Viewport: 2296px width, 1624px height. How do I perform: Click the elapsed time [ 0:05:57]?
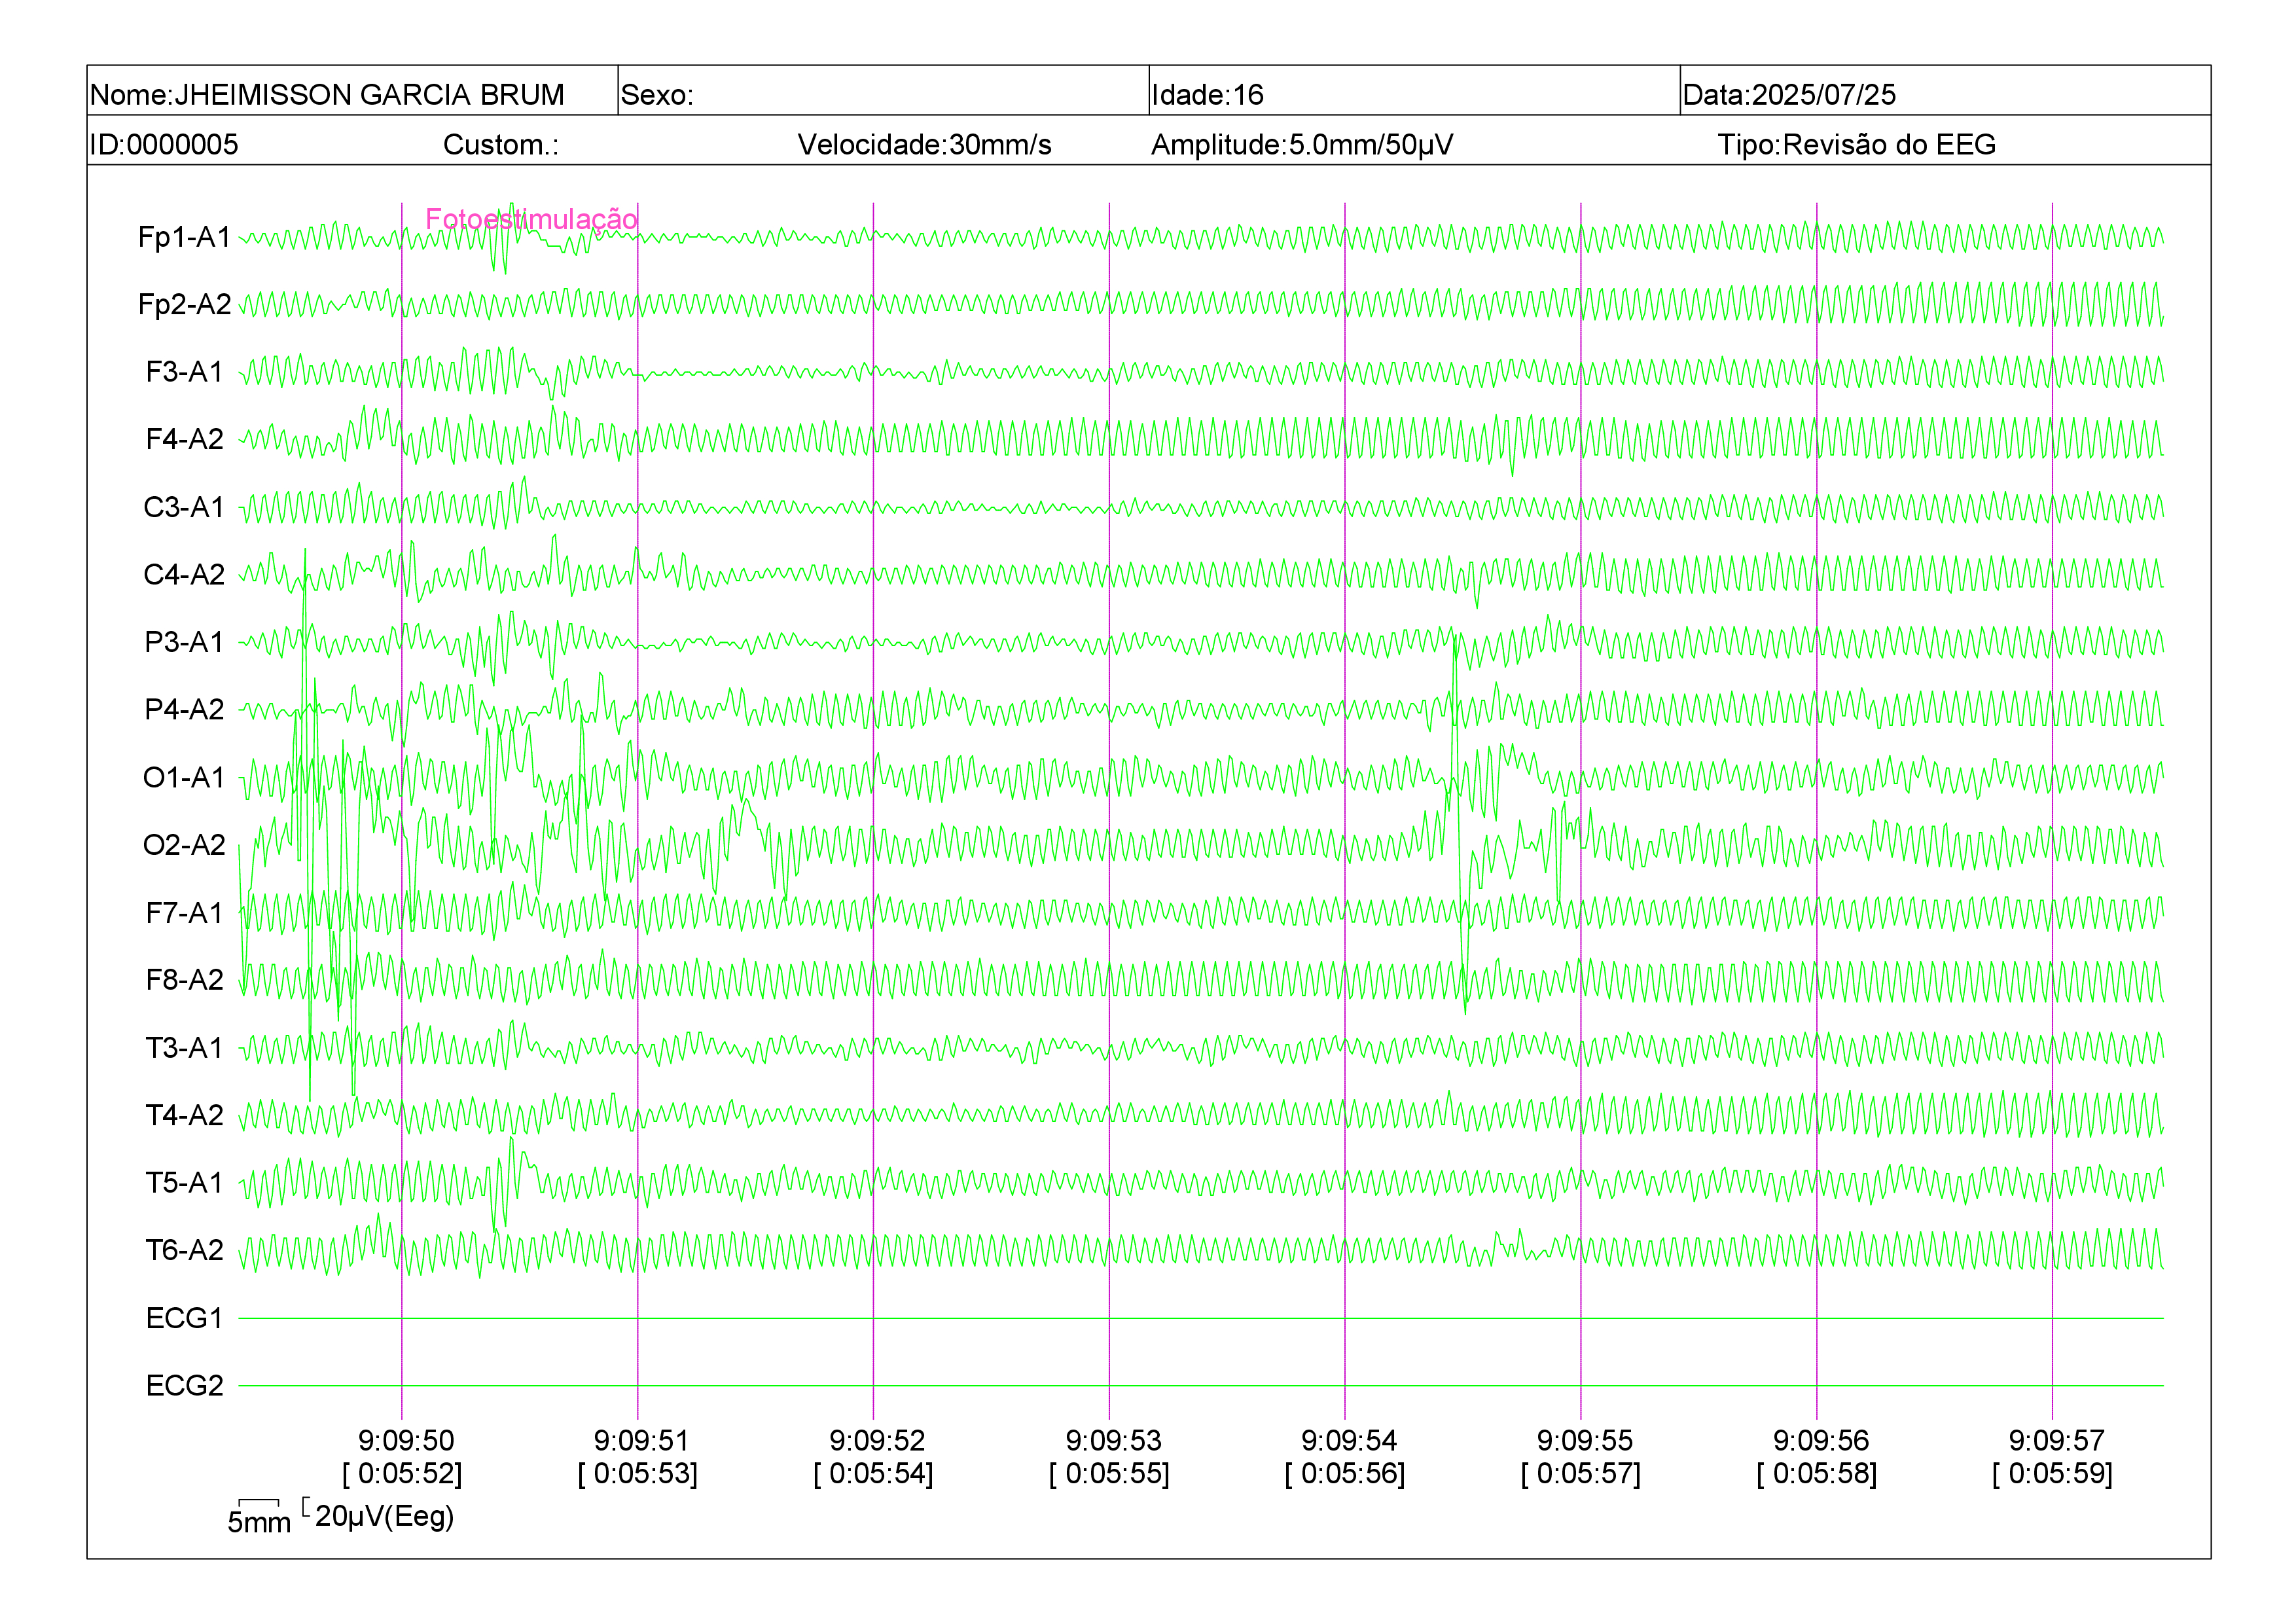coord(1582,1473)
